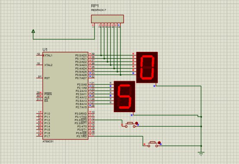Toggle the red actuator on upper push button
The image size is (239, 164).
137,123
